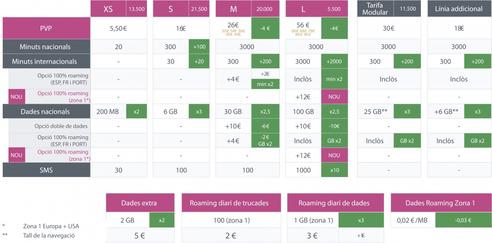Click the Roaming diari de dades header
Screen dimensions: 492x243
click(x=334, y=203)
